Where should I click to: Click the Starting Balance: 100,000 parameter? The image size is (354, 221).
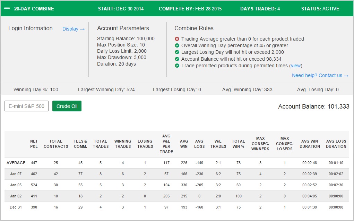(126, 39)
